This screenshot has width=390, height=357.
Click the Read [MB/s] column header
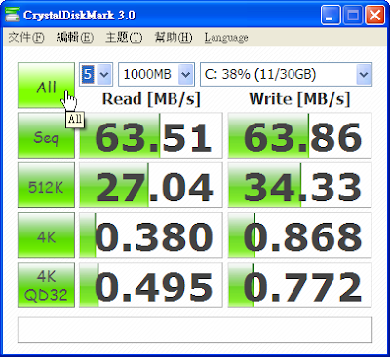tap(151, 99)
